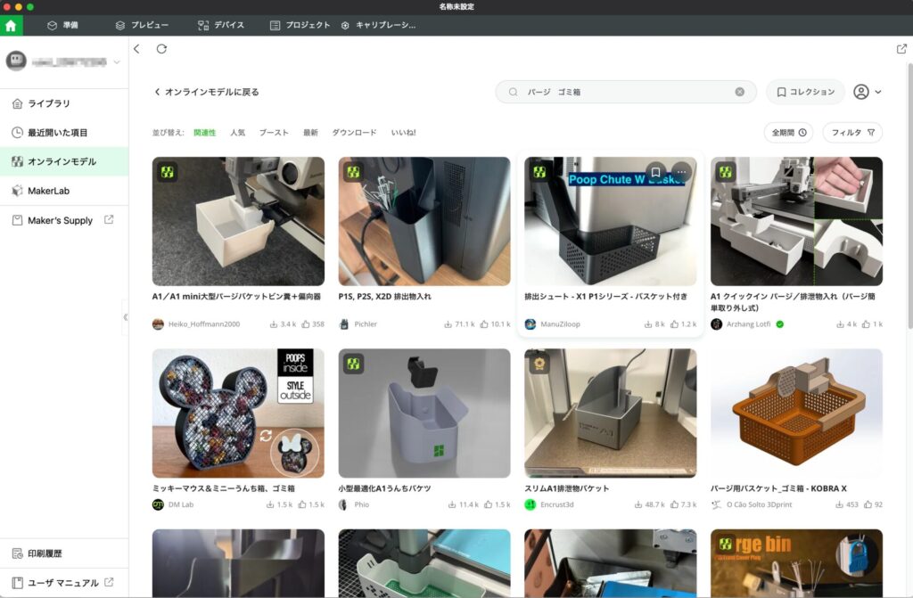Like the Pichler model with 10.1 k likes
Image resolution: width=913 pixels, height=598 pixels.
point(484,324)
